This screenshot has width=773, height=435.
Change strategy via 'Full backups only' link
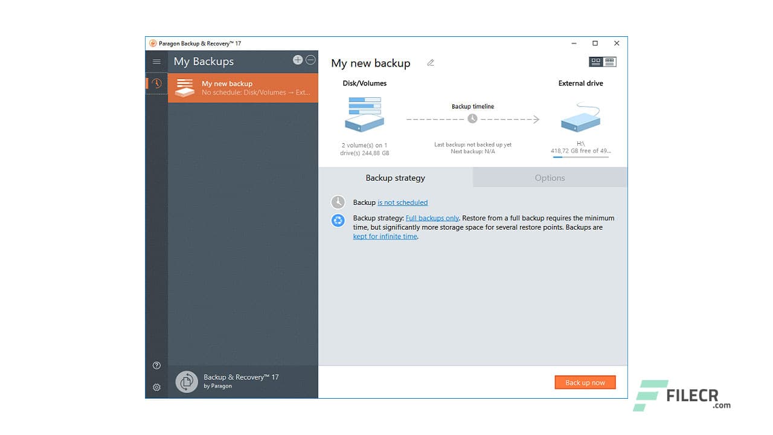(x=432, y=218)
